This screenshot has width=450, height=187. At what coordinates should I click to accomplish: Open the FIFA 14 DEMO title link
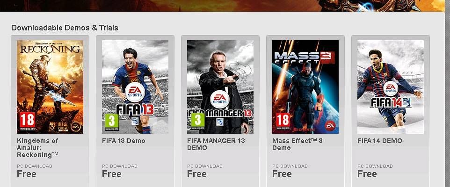380,141
